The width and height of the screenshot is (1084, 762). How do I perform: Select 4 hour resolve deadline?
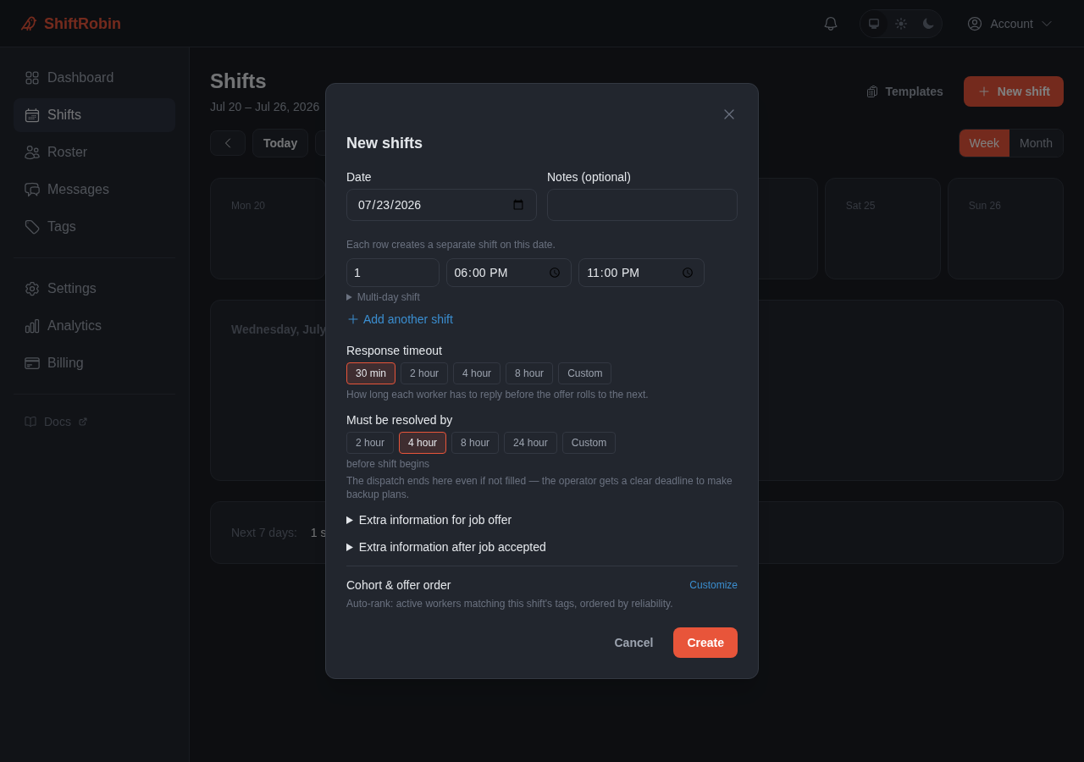[423, 443]
